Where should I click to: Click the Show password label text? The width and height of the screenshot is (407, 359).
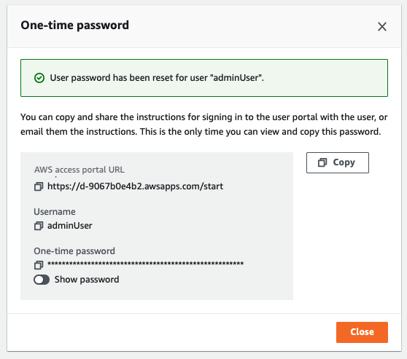(87, 280)
